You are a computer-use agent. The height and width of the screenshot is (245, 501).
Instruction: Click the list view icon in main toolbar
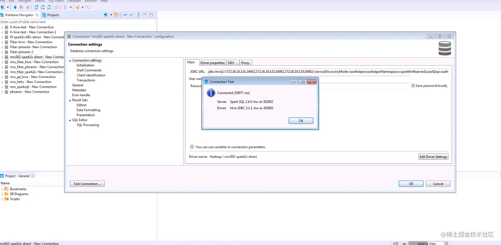click(x=65, y=7)
